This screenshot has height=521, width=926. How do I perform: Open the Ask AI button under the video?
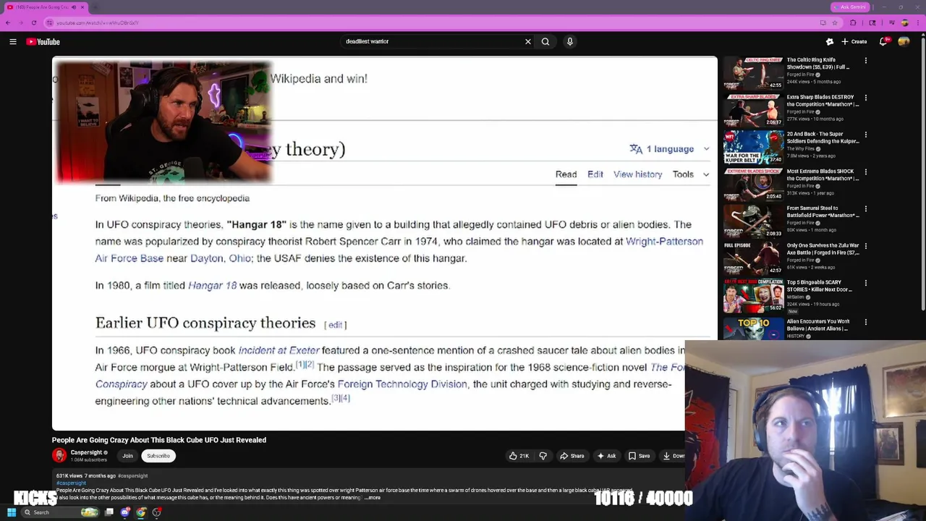tap(606, 456)
